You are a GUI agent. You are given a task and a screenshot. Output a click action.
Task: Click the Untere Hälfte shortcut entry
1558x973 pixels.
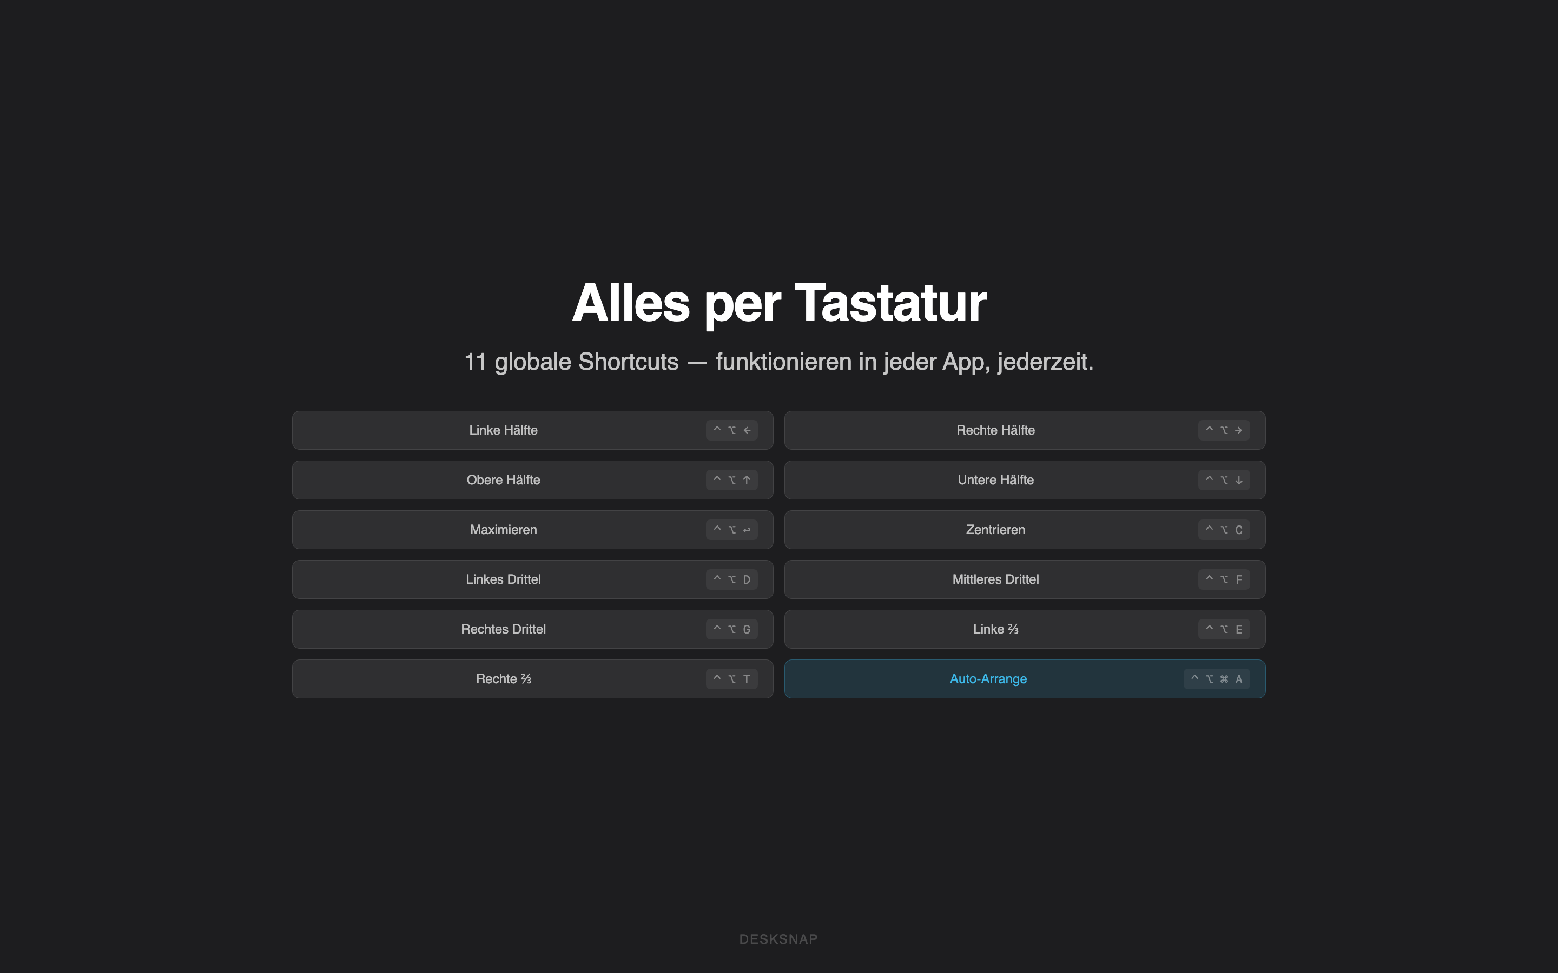point(1024,479)
